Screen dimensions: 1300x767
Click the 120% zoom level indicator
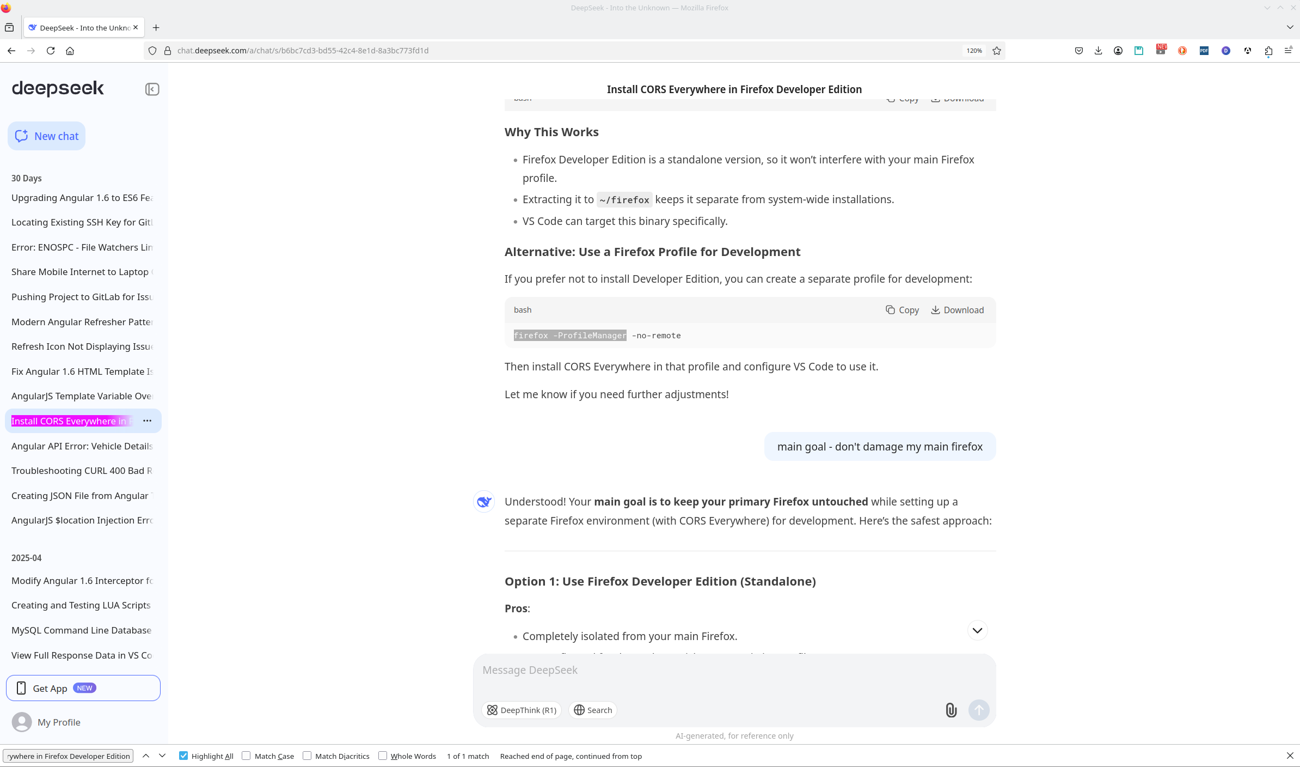click(x=974, y=51)
